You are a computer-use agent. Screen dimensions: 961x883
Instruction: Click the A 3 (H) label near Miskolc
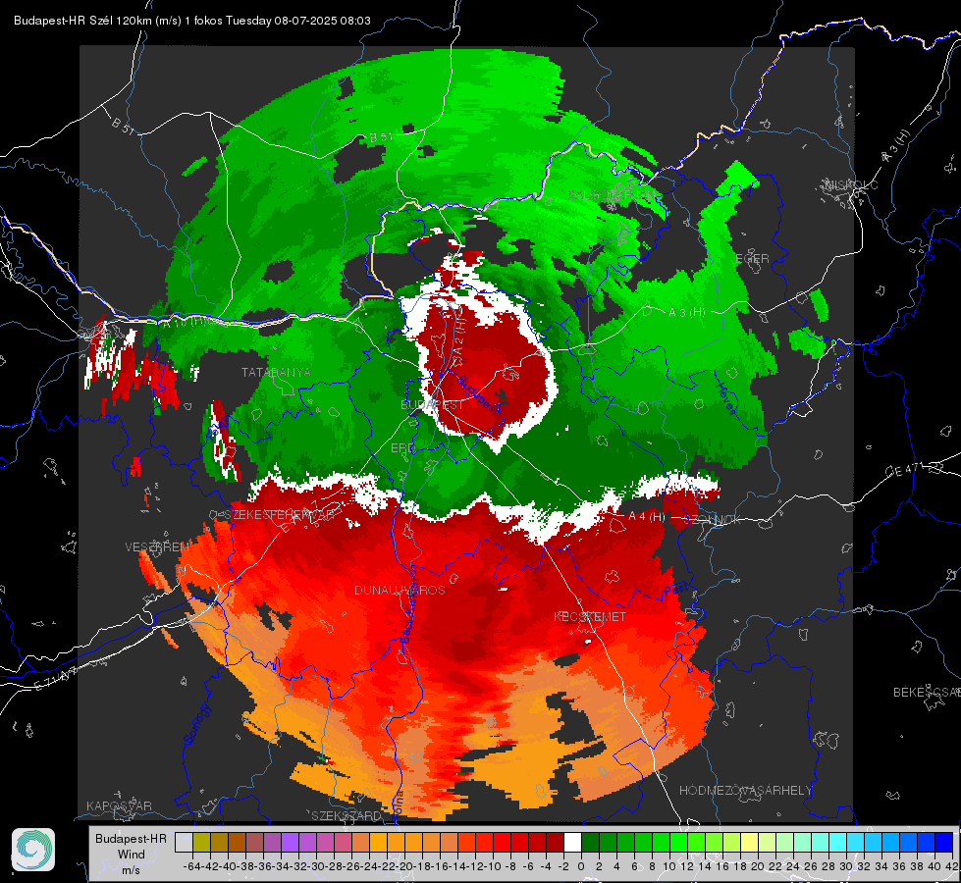pyautogui.click(x=896, y=147)
